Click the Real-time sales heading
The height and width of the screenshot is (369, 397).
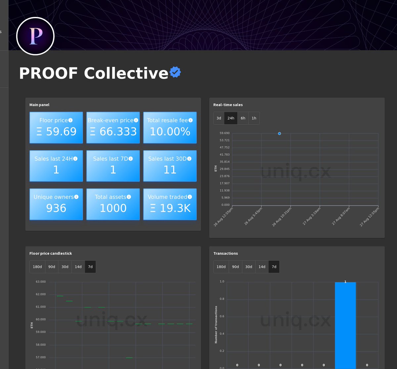[228, 105]
